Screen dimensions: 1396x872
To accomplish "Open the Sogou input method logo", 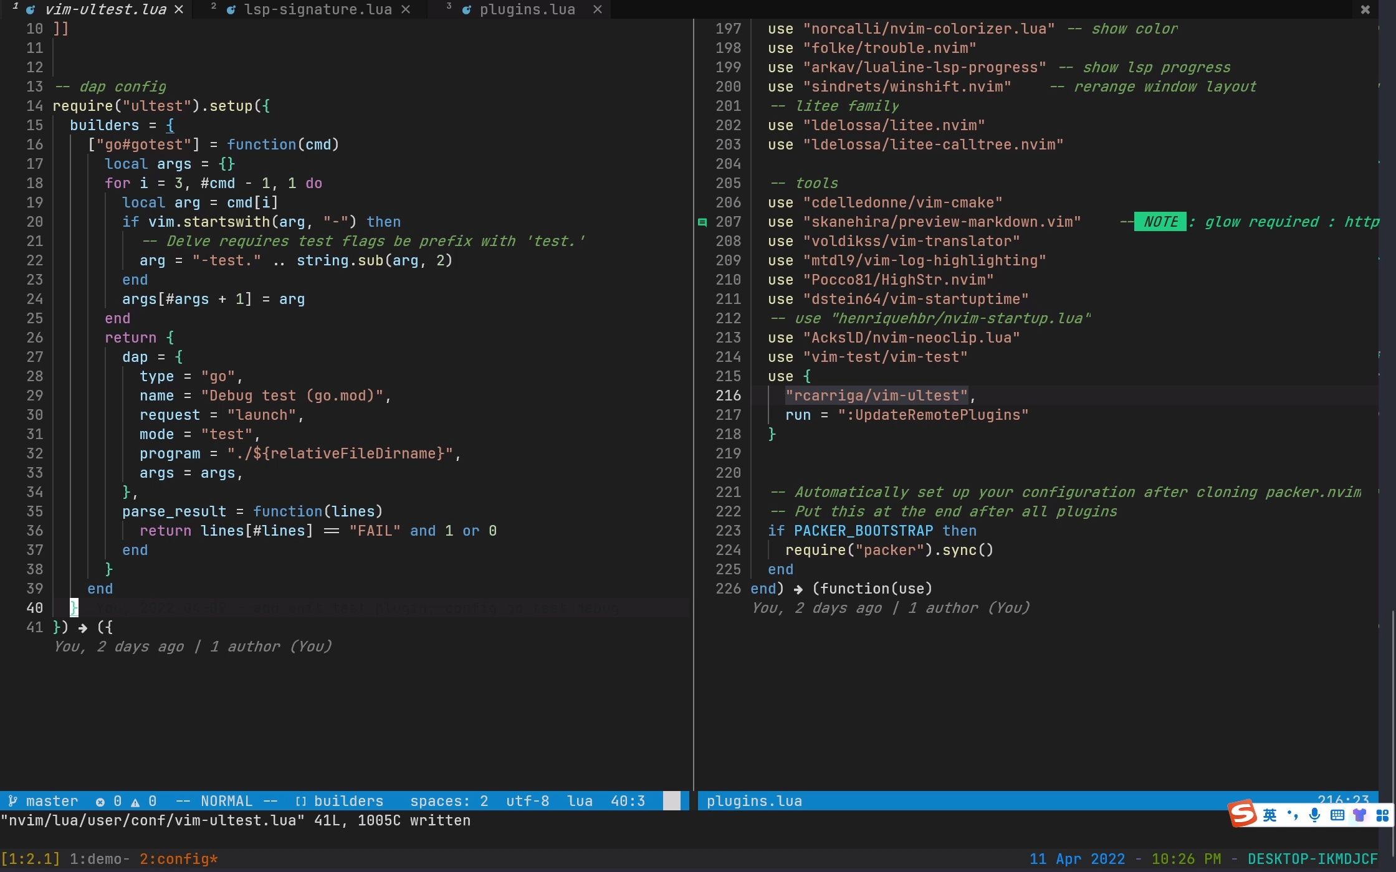I will (1242, 813).
